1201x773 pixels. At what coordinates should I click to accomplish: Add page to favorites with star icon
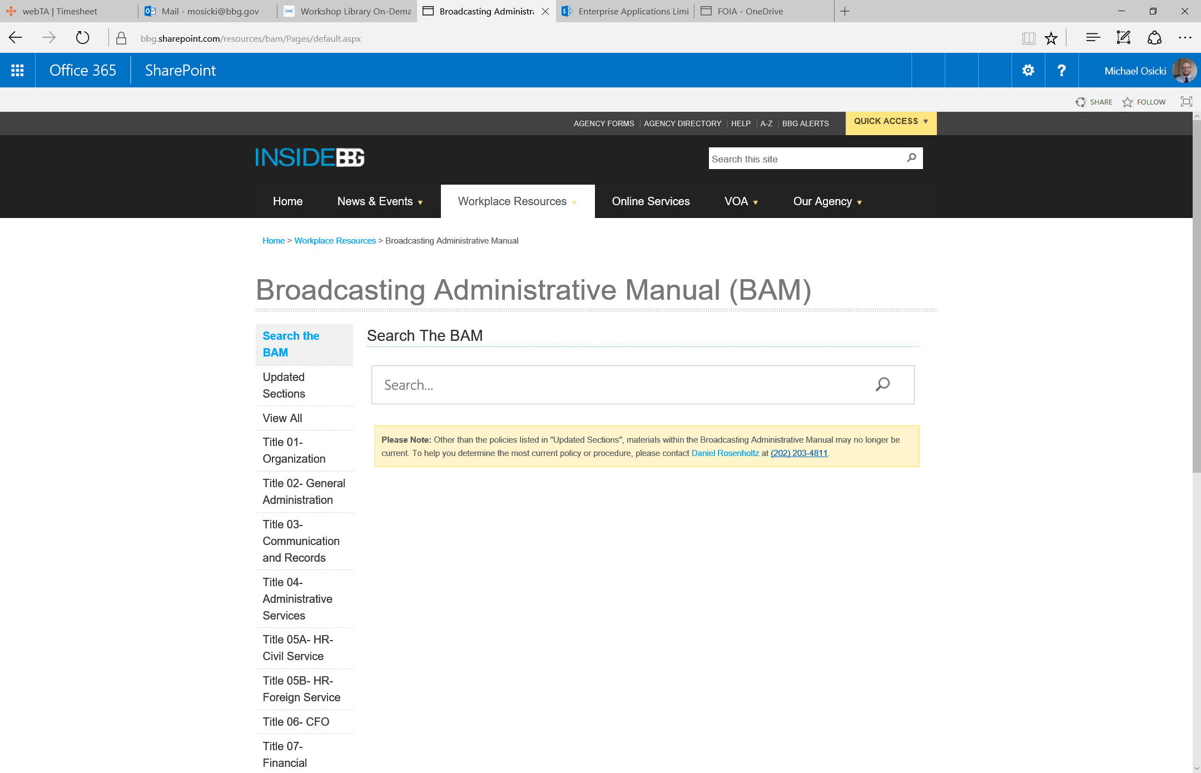(x=1051, y=38)
